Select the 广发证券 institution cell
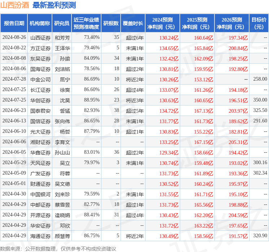The width and height of the screenshot is (269, 252). click(x=40, y=174)
